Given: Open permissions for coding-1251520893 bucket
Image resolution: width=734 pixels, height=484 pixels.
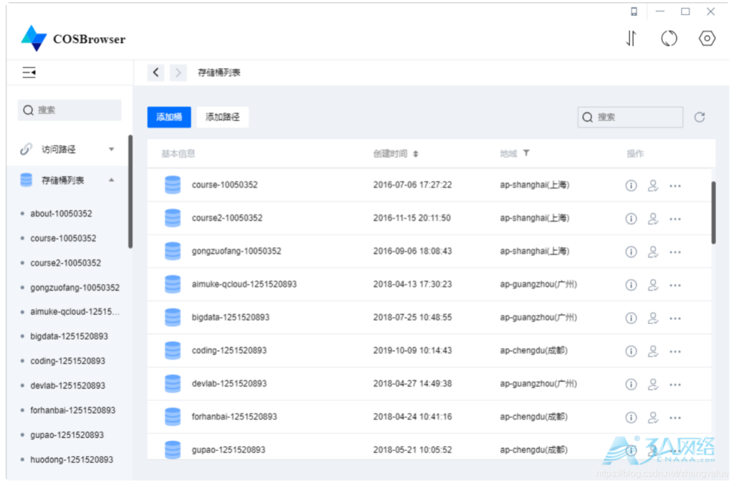Looking at the screenshot, I should pos(653,351).
